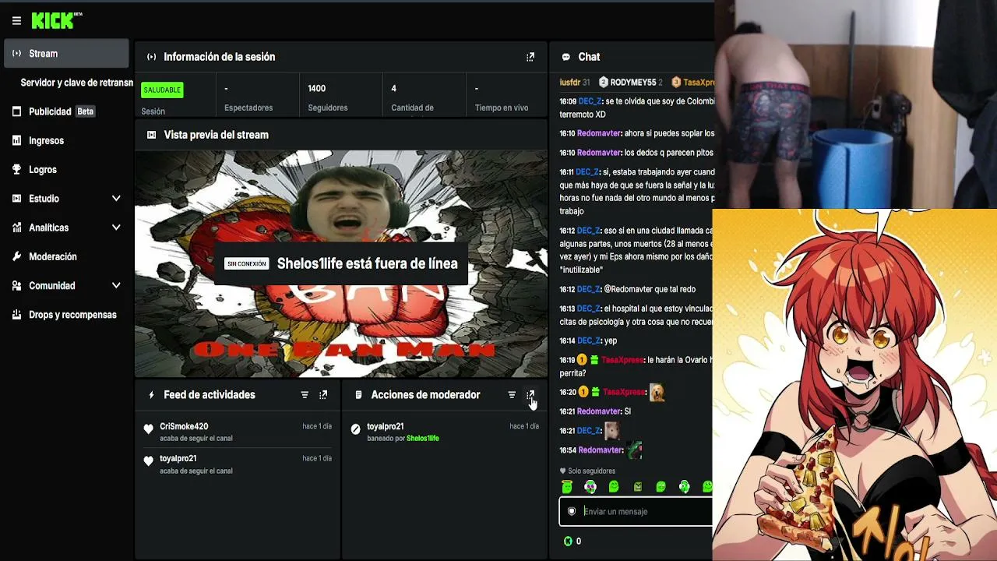Click Redomavter username on the 16:54 message
The width and height of the screenshot is (997, 561).
[599, 450]
